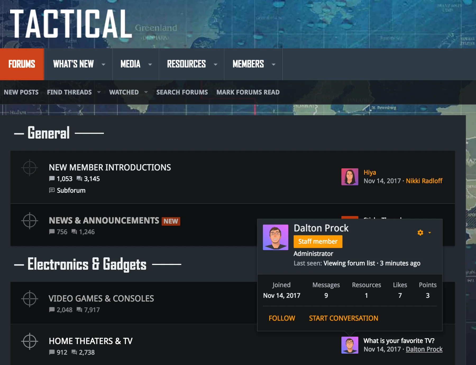
Task: Follow Dalton Prock
Action: click(x=282, y=318)
